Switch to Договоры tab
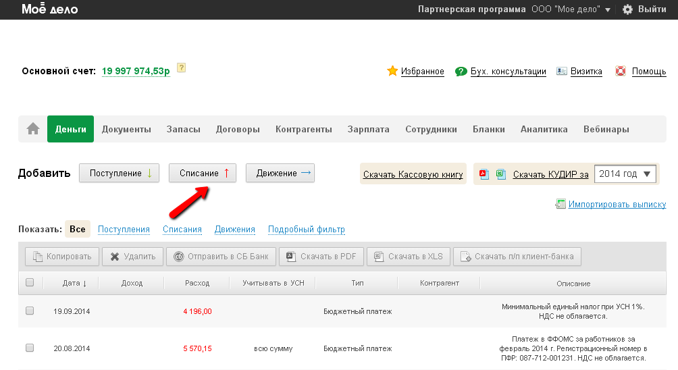This screenshot has height=370, width=678. [238, 129]
